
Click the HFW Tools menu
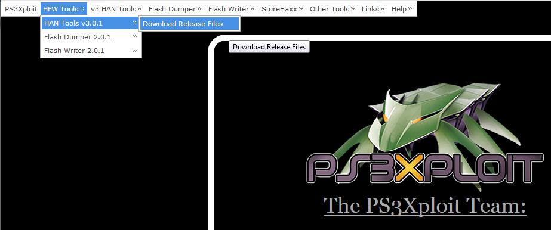(64, 9)
